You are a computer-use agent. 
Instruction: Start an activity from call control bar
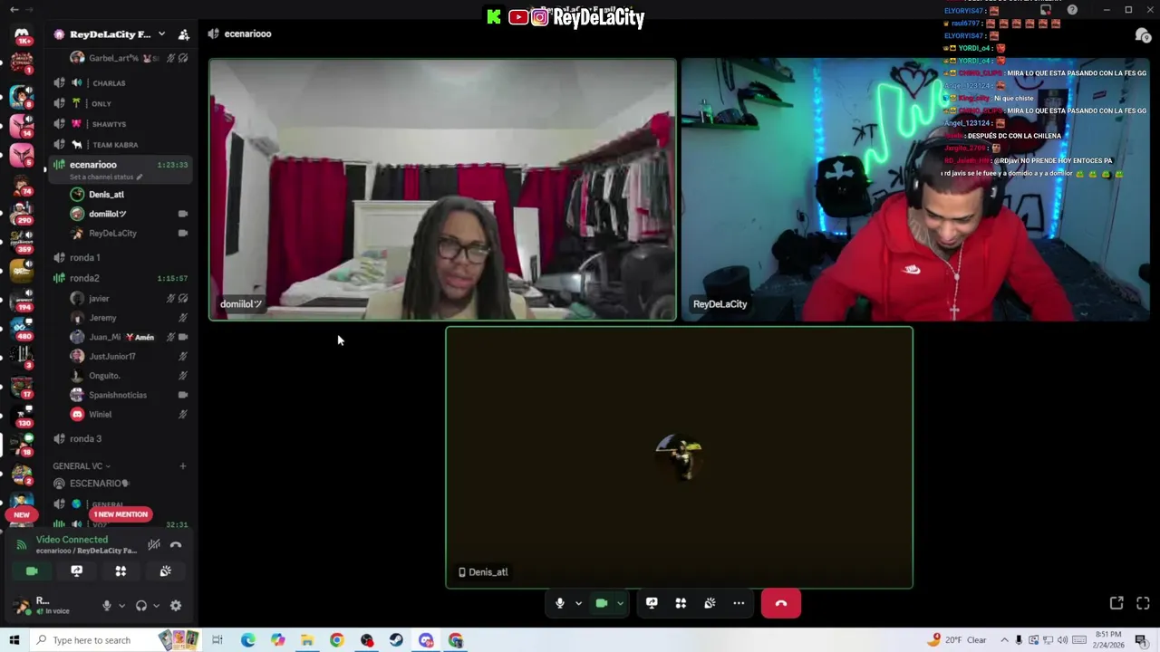pos(681,603)
